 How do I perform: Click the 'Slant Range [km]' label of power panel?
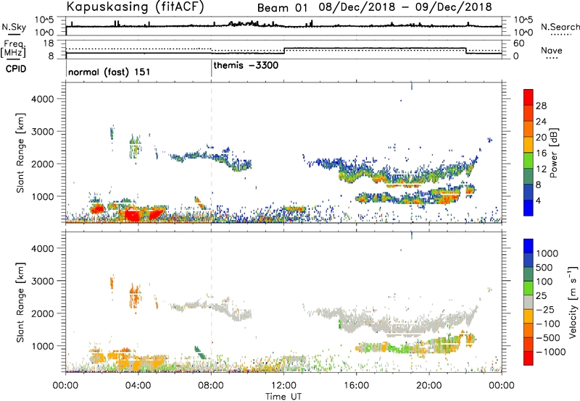pos(20,153)
